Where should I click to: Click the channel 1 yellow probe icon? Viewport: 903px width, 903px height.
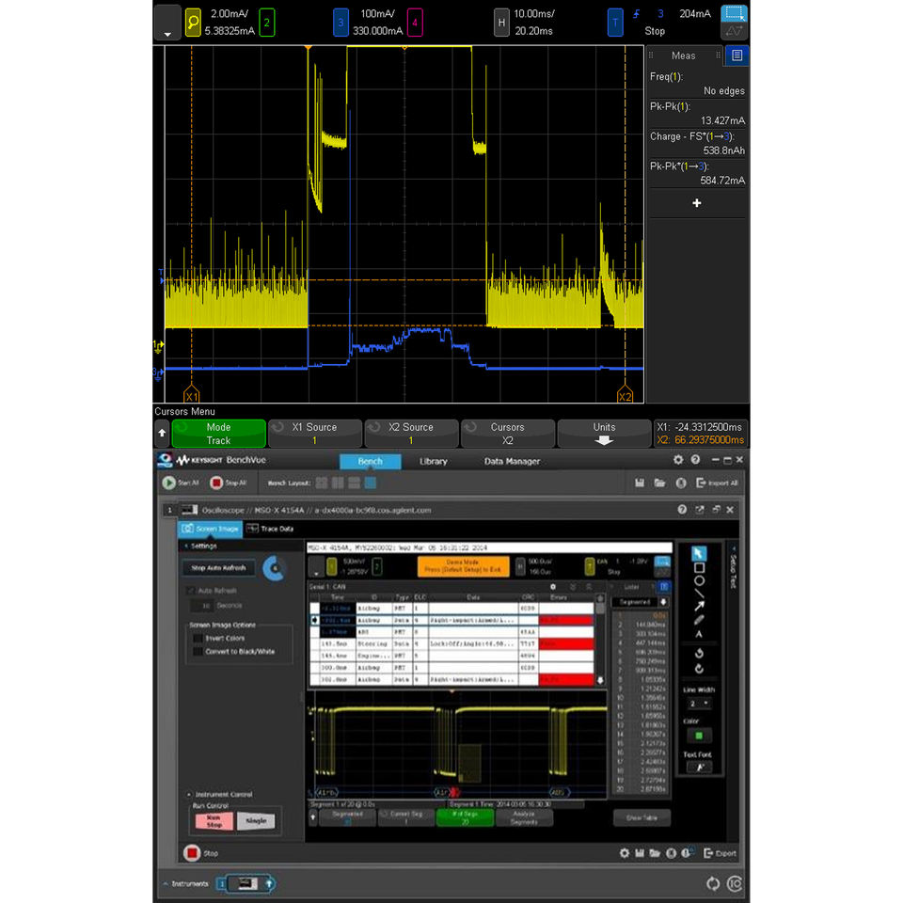[193, 23]
